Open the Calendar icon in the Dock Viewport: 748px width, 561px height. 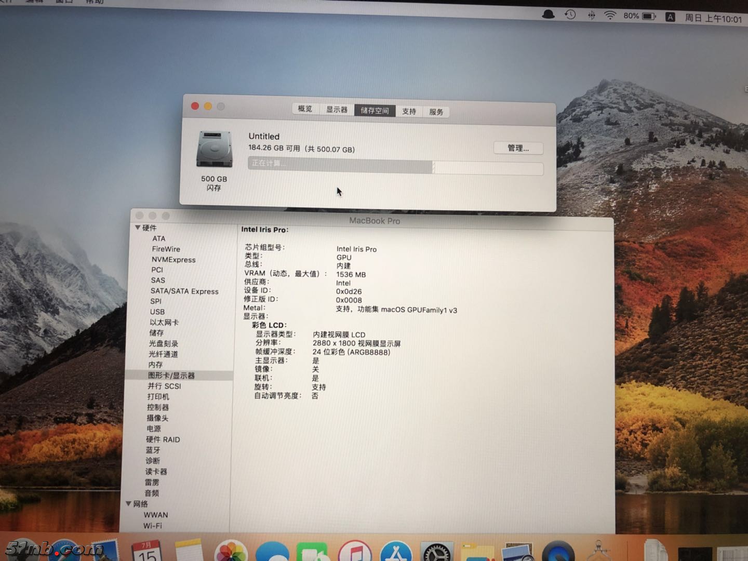(x=146, y=552)
